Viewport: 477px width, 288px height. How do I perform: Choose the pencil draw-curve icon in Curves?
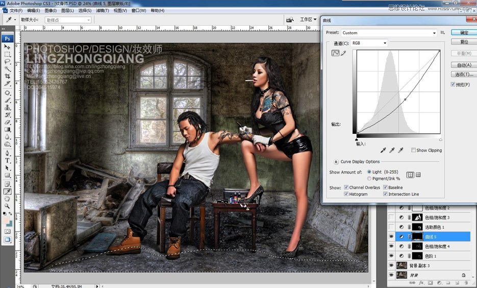343,53
